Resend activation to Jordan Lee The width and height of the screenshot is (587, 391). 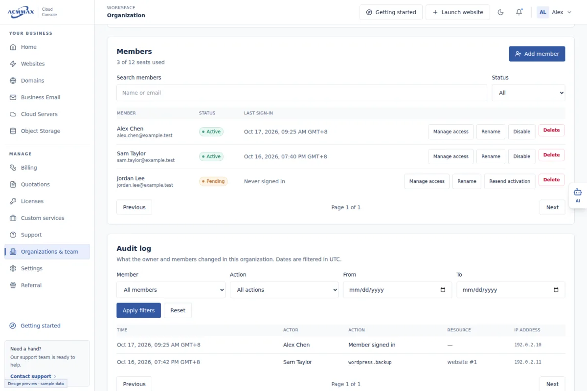(x=510, y=181)
